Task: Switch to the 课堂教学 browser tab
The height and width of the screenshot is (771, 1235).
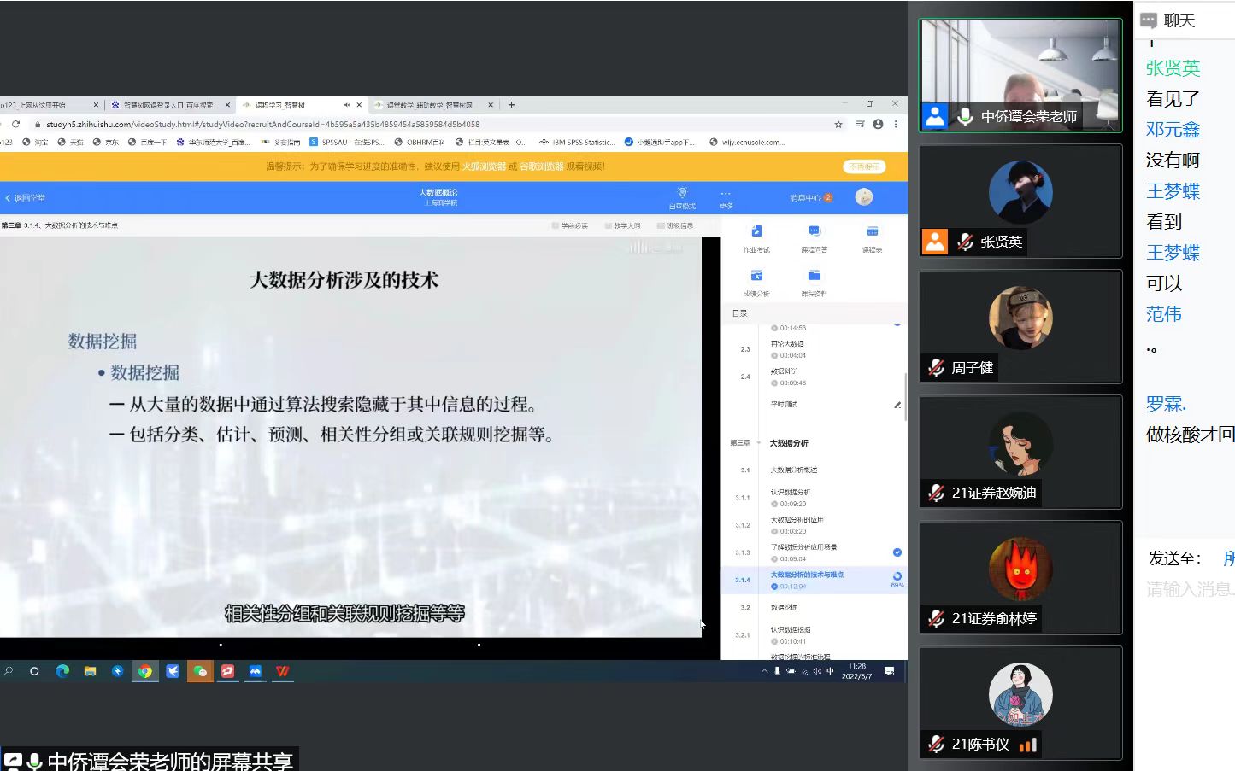Action: (x=428, y=105)
